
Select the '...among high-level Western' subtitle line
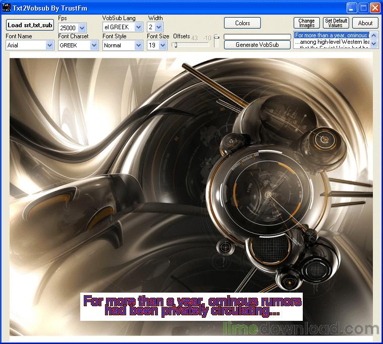click(x=332, y=42)
